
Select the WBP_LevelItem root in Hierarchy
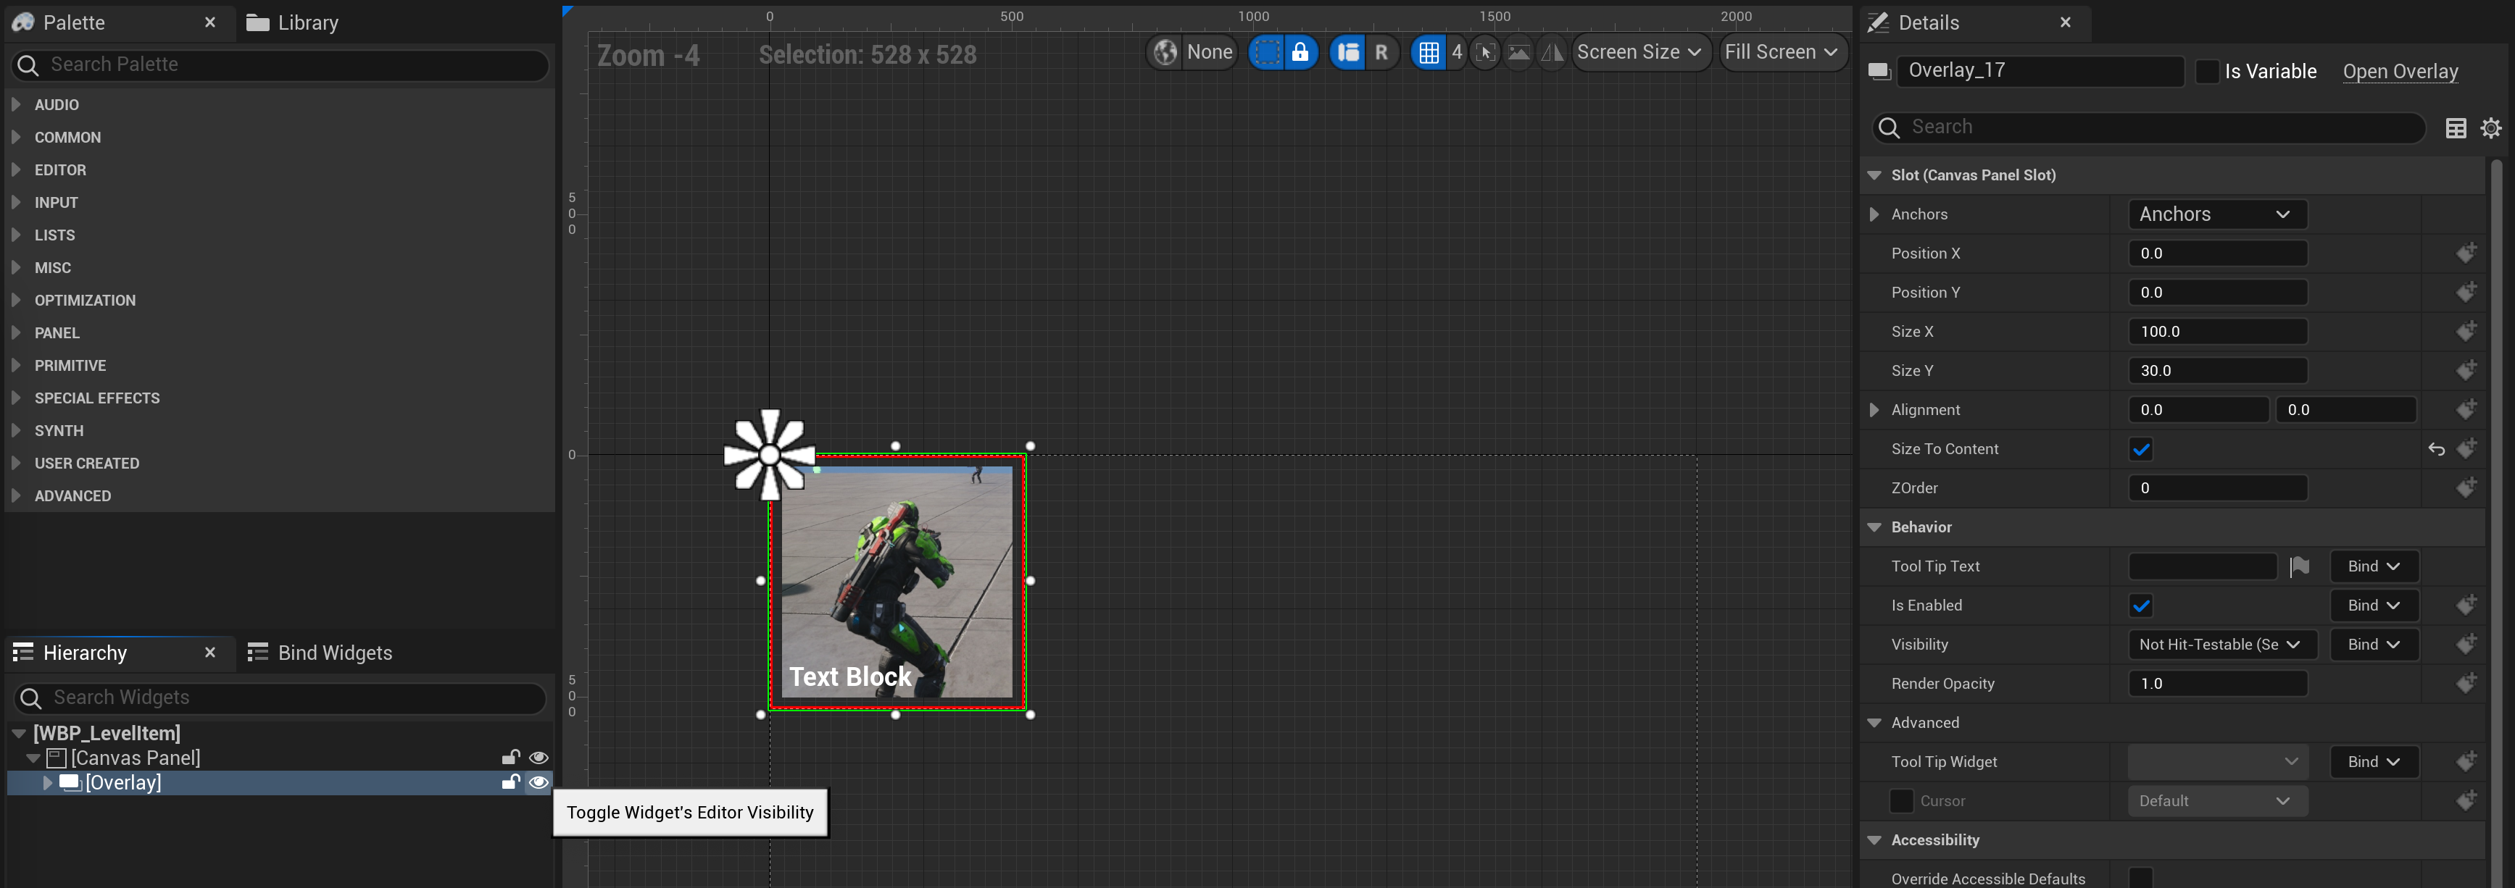(107, 733)
